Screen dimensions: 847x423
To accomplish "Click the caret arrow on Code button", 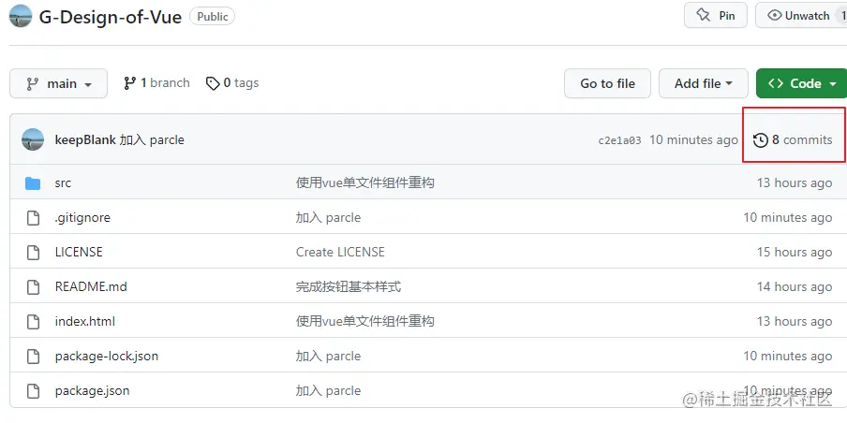I will point(832,84).
